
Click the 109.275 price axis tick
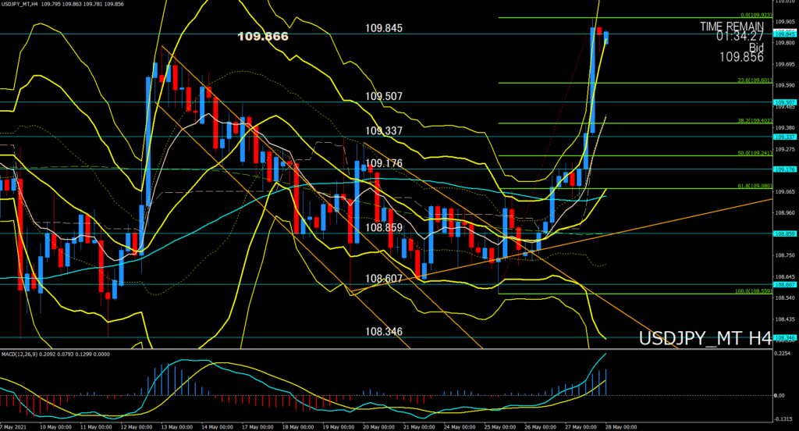point(785,149)
